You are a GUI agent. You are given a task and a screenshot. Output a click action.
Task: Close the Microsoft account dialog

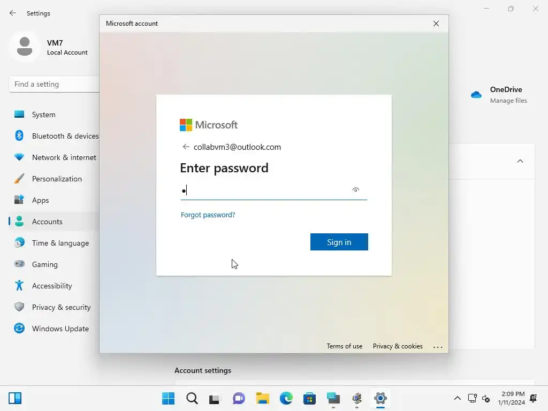coord(436,24)
